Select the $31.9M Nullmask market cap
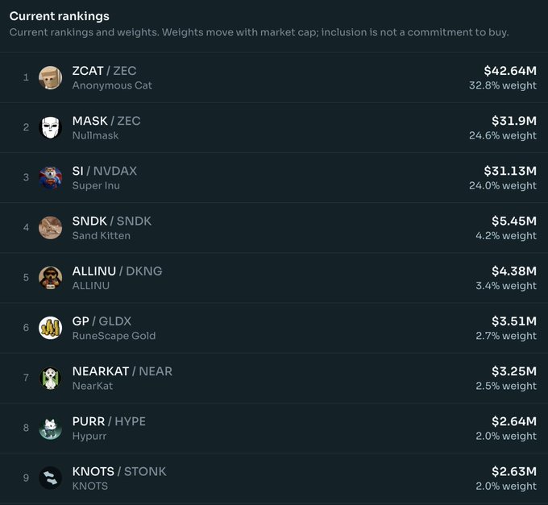548x505 pixels. click(x=514, y=121)
